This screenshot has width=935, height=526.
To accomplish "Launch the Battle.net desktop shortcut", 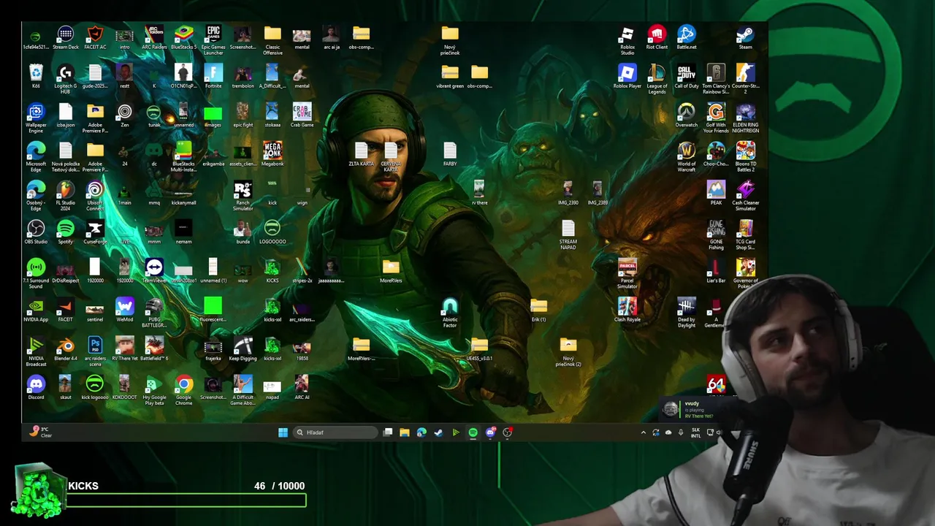I will (686, 38).
